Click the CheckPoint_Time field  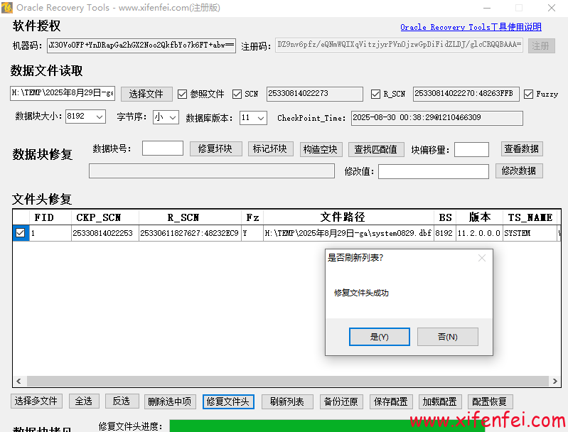click(437, 118)
